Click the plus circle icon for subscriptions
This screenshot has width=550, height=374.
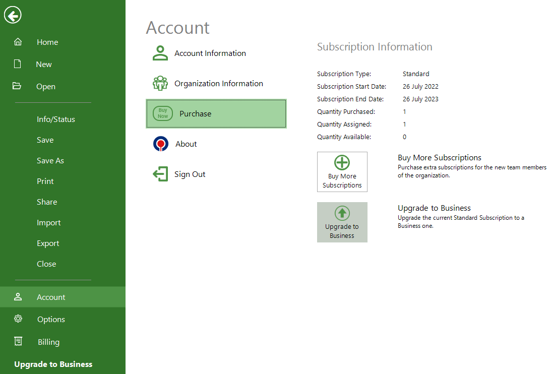pos(342,162)
